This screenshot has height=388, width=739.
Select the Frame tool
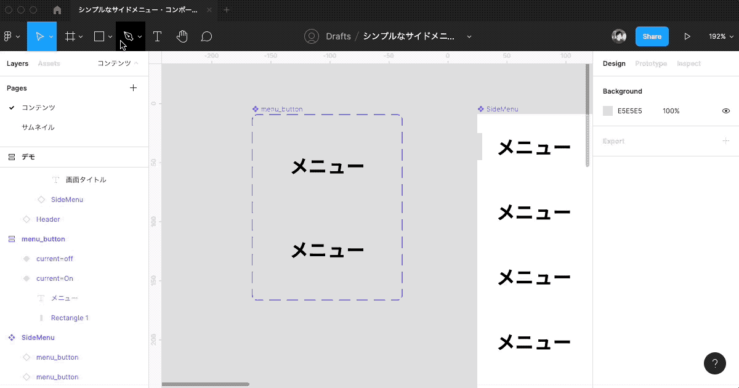click(69, 36)
